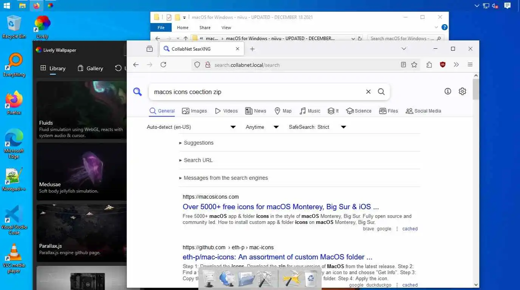The width and height of the screenshot is (520, 290).
Task: Open a new Firefox tab
Action: tap(252, 49)
